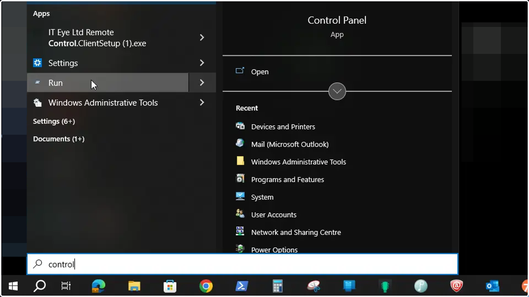Click the Windows Administrative Tools result icon
Screen dimensions: 529x297
coord(37,103)
